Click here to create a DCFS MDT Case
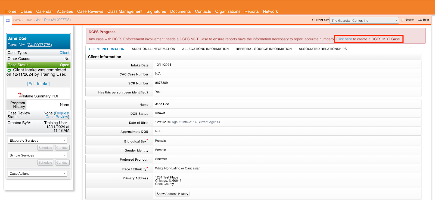 point(344,39)
